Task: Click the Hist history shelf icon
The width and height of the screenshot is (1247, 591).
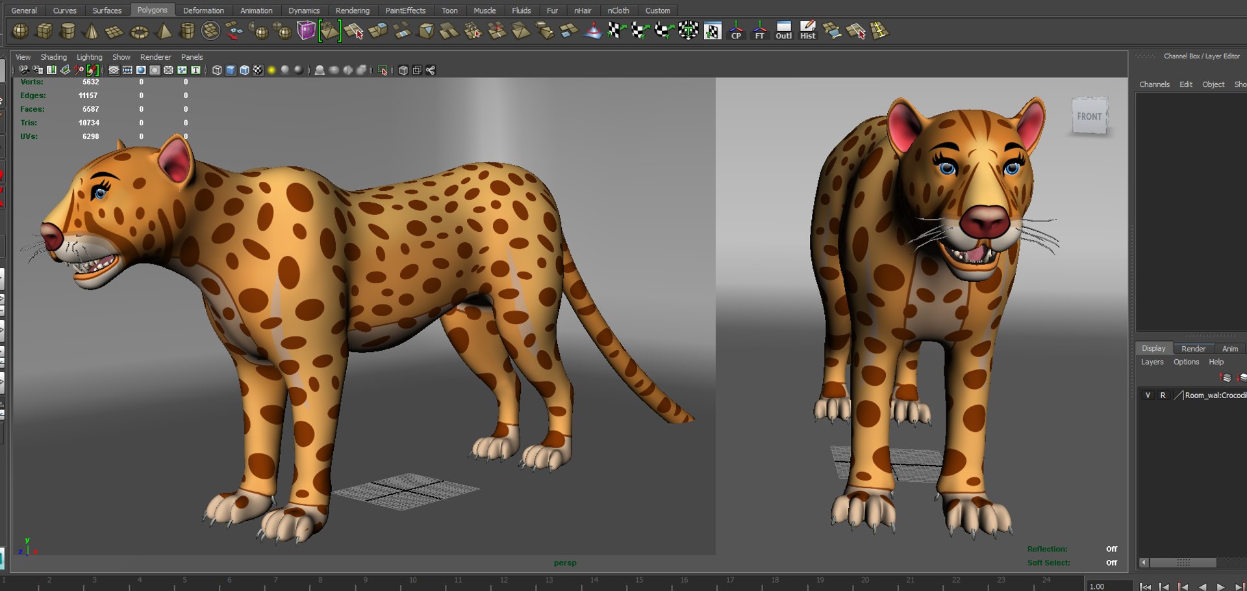Action: [807, 31]
